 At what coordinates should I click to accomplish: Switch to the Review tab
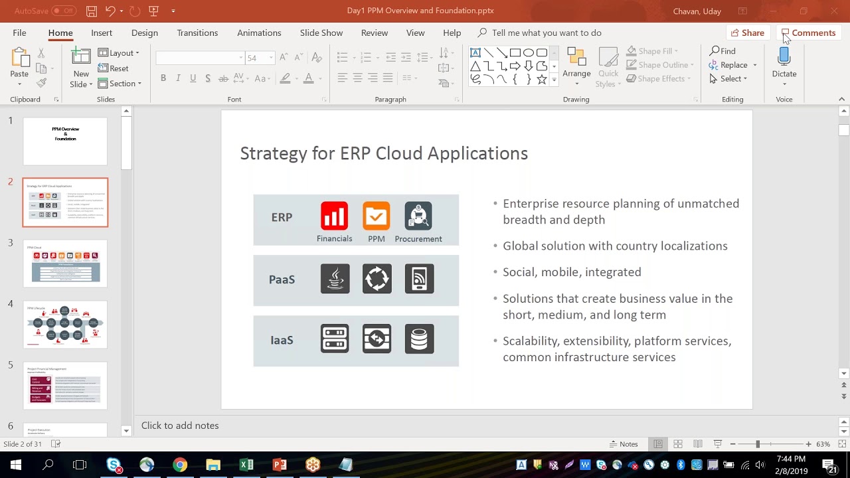tap(375, 33)
